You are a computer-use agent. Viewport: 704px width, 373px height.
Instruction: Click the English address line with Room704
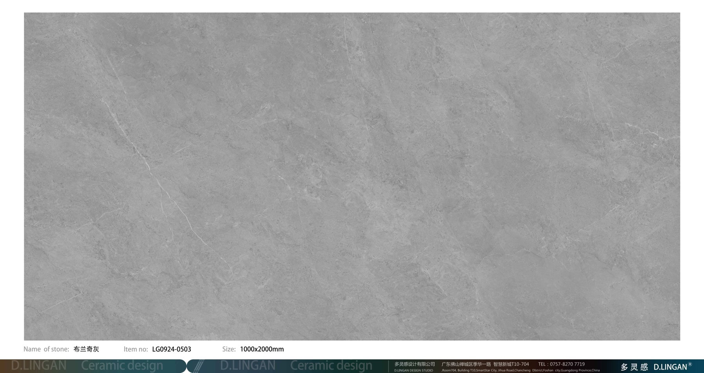(x=520, y=370)
